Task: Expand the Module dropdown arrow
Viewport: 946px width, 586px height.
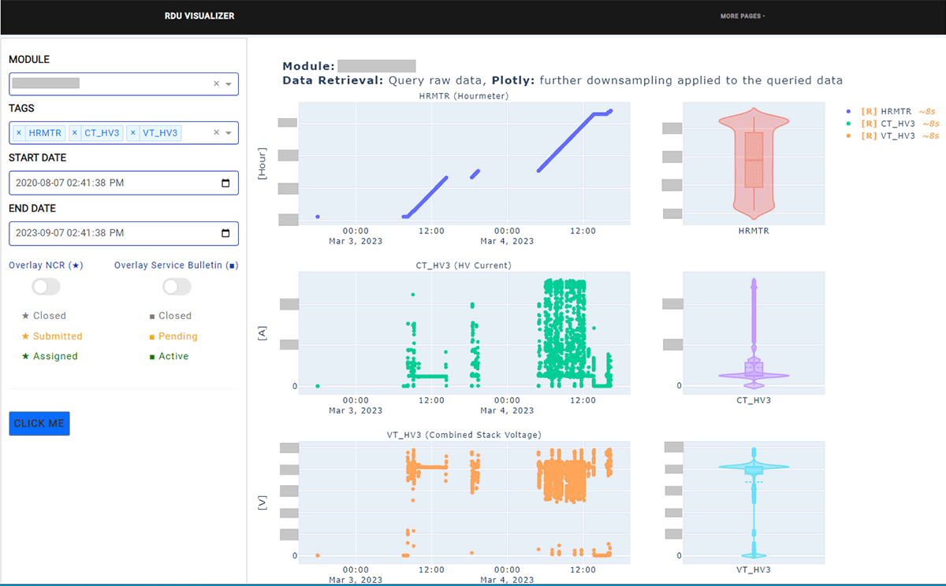Action: coord(229,84)
